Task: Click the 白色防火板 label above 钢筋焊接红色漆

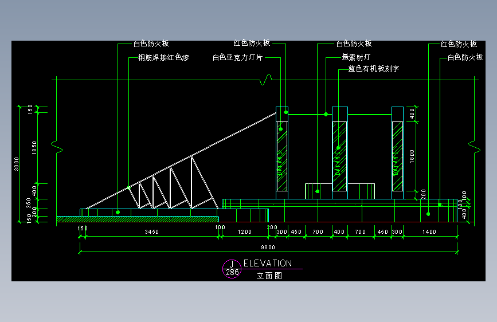Action: pyautogui.click(x=151, y=44)
